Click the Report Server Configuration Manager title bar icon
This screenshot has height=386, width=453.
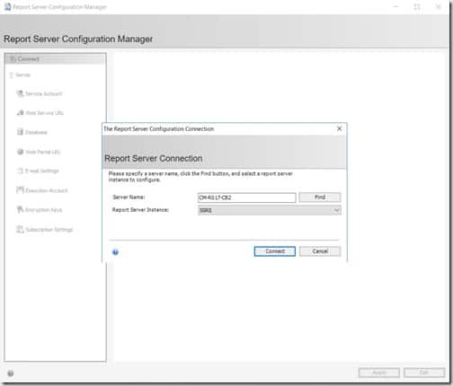(x=8, y=7)
